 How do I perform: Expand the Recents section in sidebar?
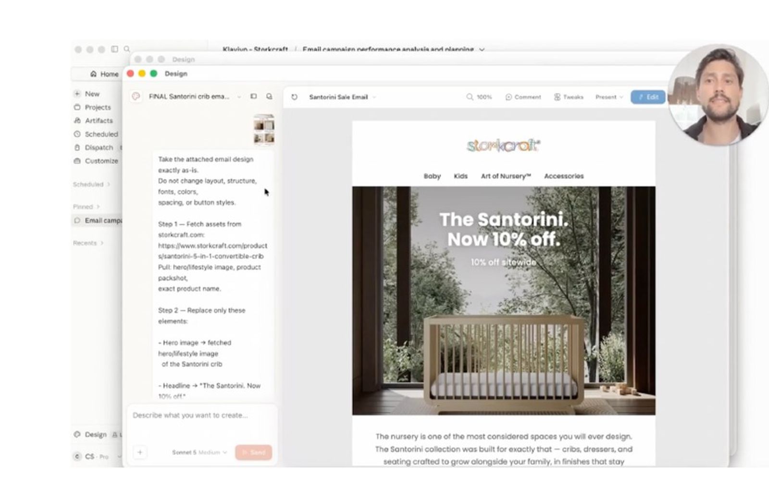coord(88,243)
